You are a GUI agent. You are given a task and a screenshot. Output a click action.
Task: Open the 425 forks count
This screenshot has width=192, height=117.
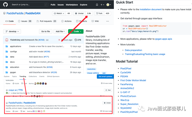pyautogui.click(x=108, y=13)
